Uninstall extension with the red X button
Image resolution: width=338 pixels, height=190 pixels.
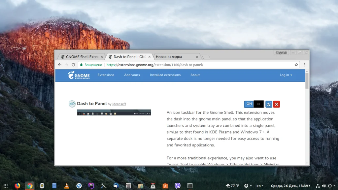tap(277, 104)
